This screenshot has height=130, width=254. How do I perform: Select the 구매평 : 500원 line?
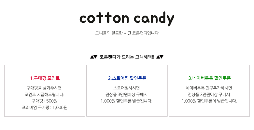[x=45, y=101]
